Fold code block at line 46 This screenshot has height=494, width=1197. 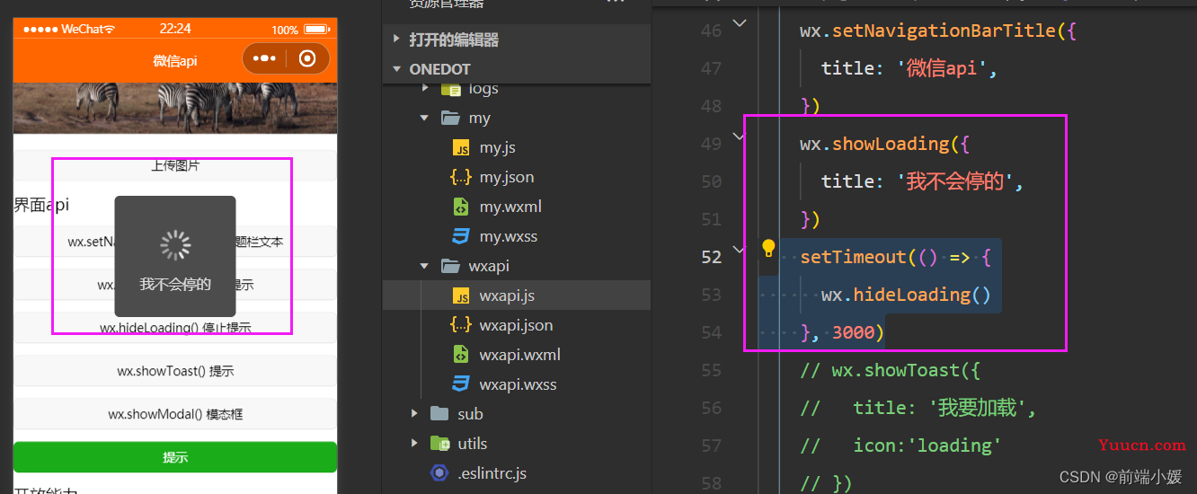(x=740, y=23)
